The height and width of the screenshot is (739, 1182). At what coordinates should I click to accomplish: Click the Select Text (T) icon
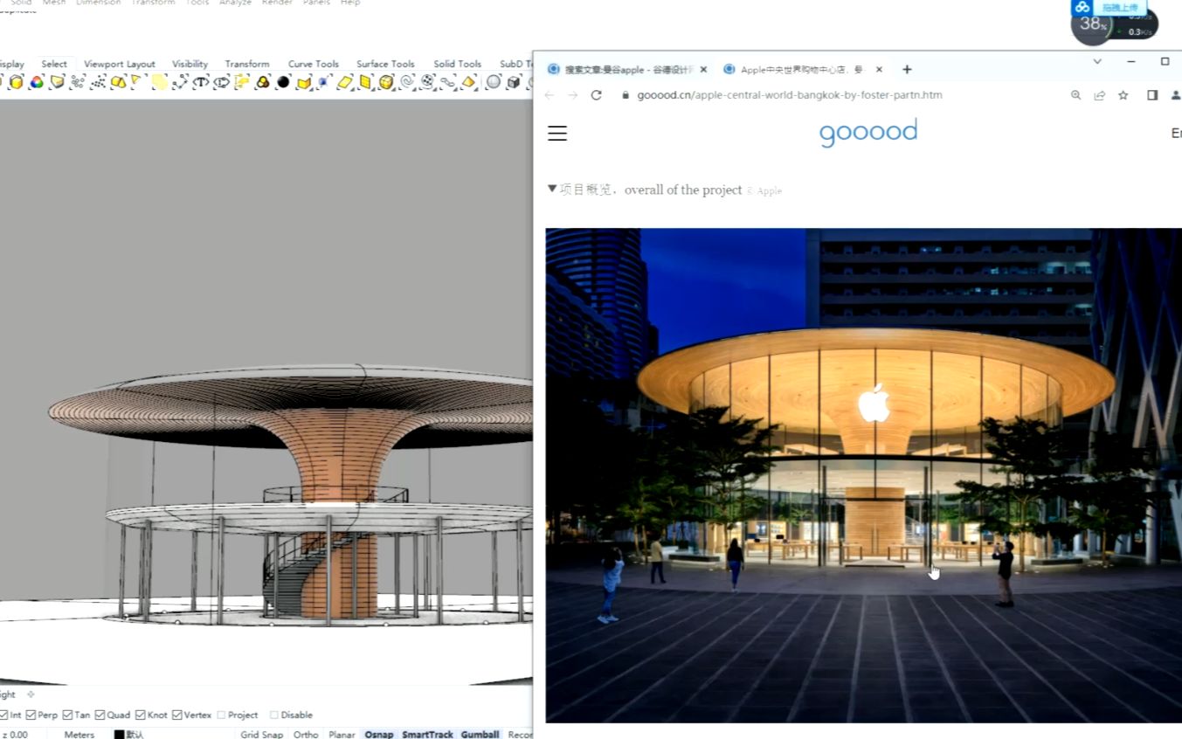[x=201, y=82]
